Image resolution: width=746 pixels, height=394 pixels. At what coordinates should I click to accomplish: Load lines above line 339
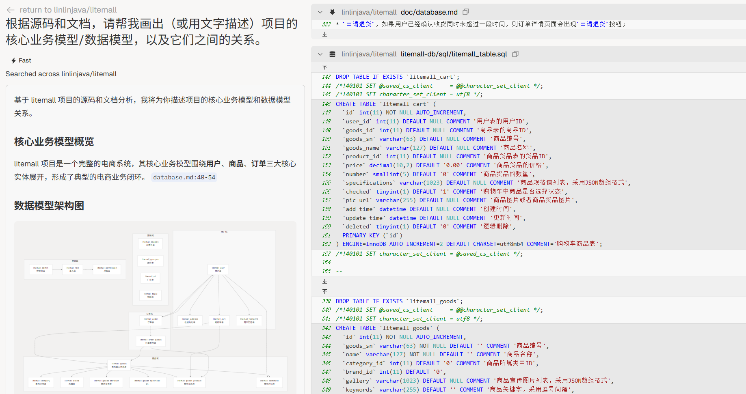(324, 291)
